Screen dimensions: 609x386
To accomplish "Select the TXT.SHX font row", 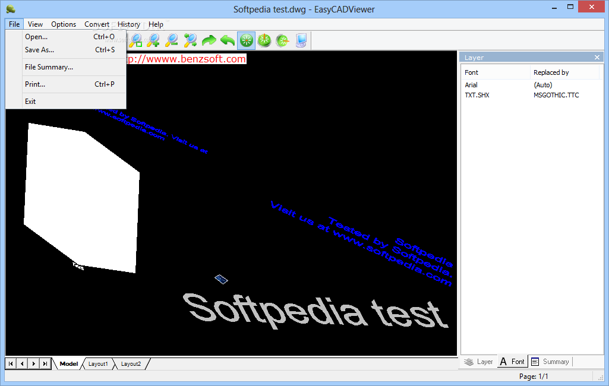I will coord(477,95).
